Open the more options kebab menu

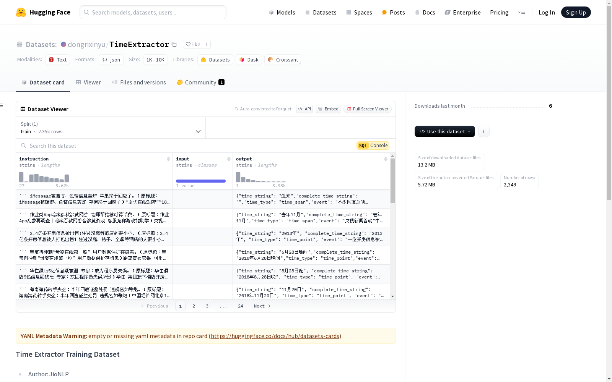tap(484, 131)
